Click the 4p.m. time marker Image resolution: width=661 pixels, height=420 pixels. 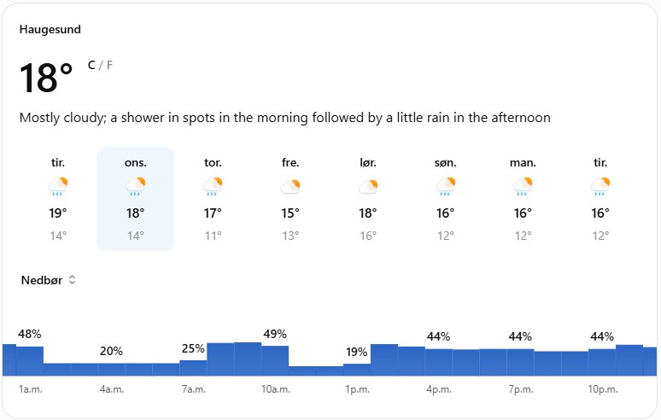coord(439,389)
